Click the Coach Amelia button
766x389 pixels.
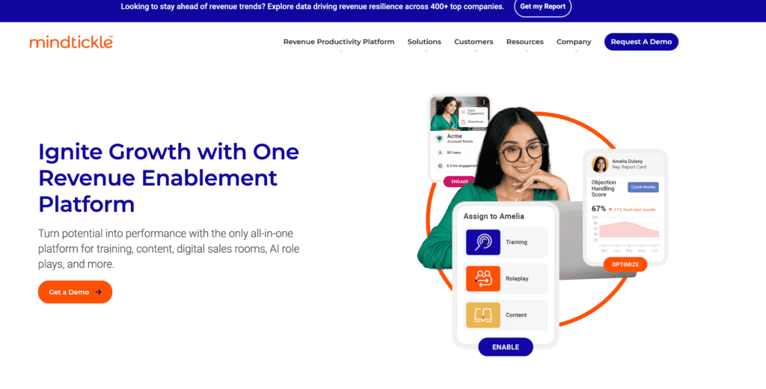643,187
